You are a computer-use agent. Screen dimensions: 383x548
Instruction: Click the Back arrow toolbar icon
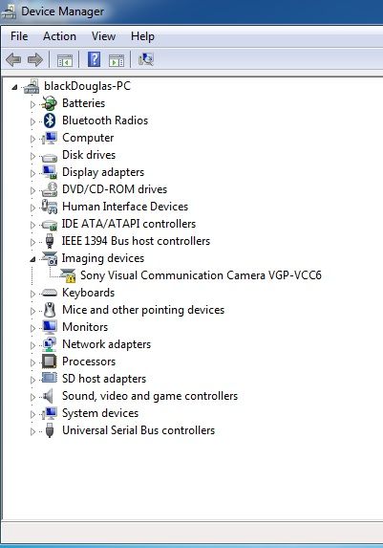click(13, 59)
